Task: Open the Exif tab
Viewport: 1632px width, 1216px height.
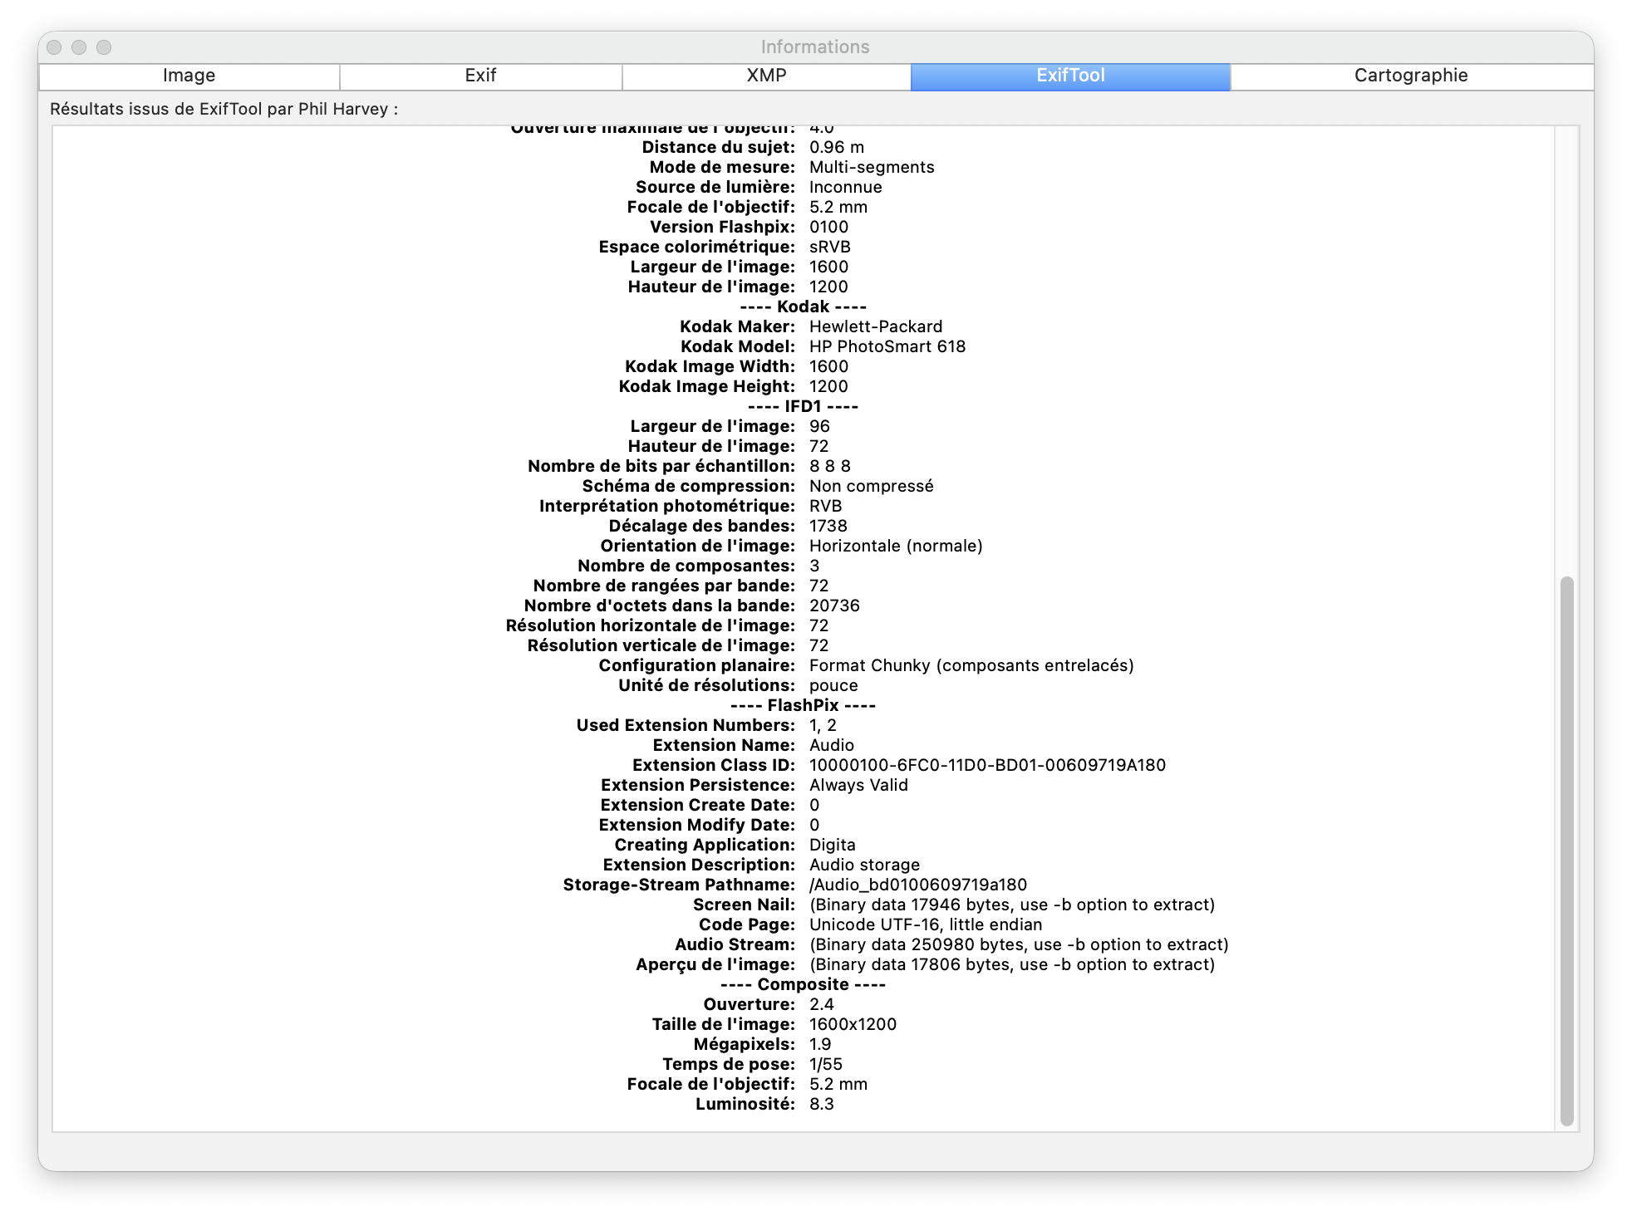Action: tap(480, 76)
